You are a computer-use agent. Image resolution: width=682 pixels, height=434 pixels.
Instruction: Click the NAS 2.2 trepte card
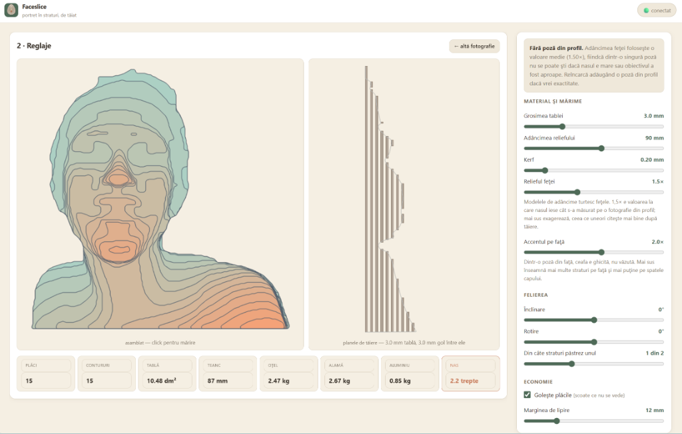pyautogui.click(x=471, y=373)
